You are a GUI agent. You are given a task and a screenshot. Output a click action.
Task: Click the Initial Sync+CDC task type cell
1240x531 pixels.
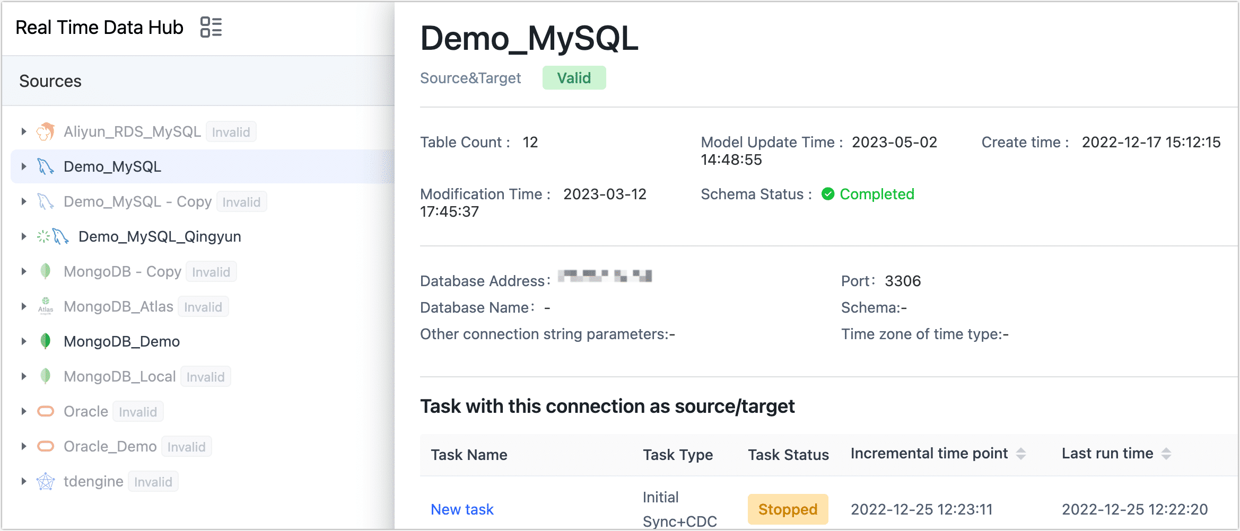(x=679, y=509)
